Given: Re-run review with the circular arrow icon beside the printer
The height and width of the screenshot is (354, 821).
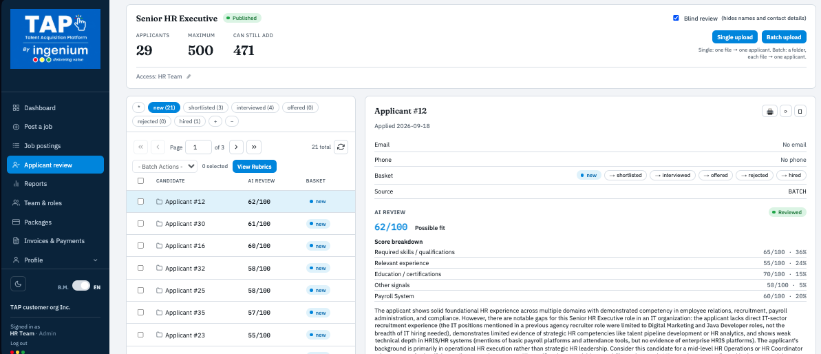Looking at the screenshot, I should [785, 111].
